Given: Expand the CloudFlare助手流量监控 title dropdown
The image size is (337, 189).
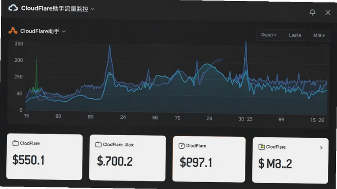Looking at the screenshot, I should (93, 9).
